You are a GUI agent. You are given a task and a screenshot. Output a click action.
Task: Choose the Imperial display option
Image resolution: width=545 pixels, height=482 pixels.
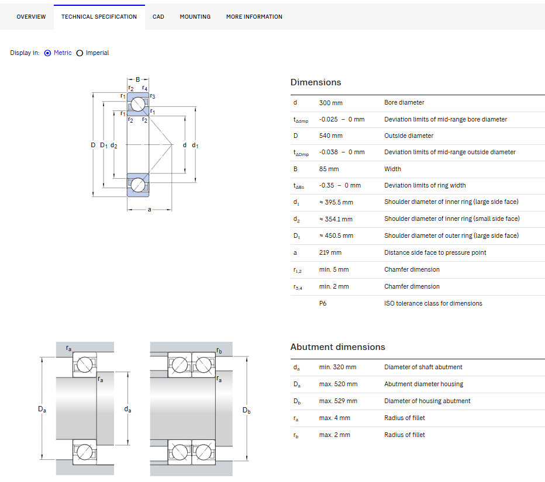(x=80, y=53)
